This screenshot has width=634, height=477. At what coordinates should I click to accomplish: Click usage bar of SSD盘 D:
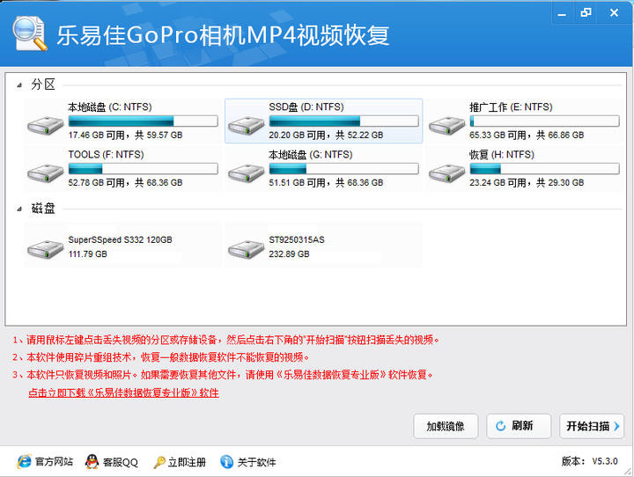pyautogui.click(x=343, y=121)
